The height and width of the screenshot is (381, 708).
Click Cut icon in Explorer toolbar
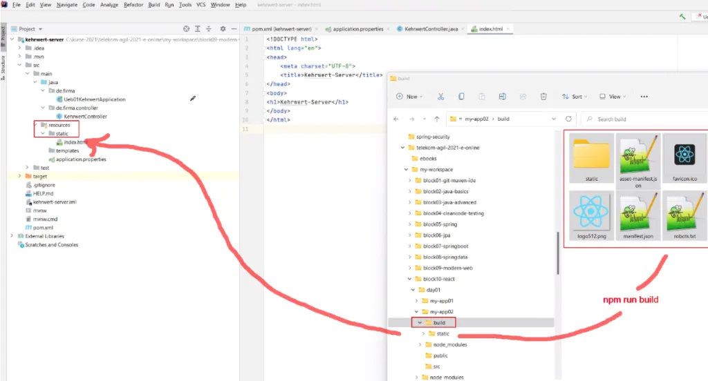[x=440, y=97]
